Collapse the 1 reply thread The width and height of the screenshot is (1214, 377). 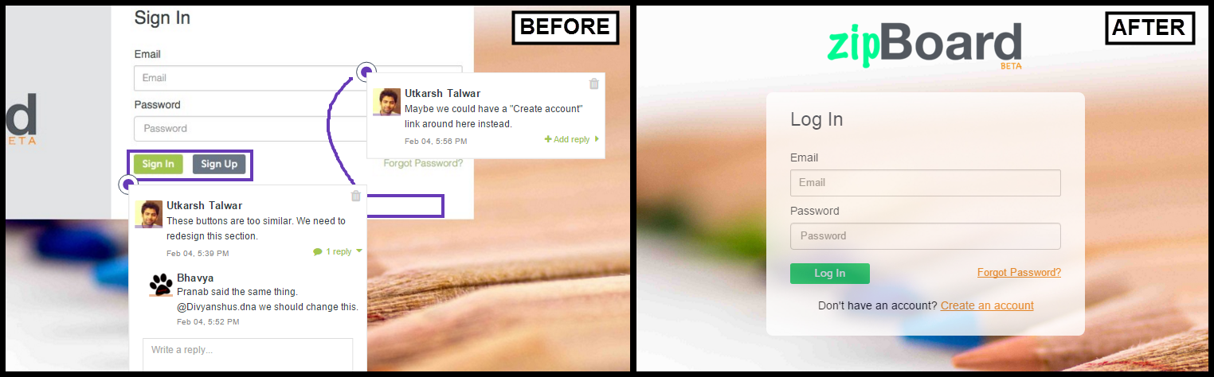[338, 251]
